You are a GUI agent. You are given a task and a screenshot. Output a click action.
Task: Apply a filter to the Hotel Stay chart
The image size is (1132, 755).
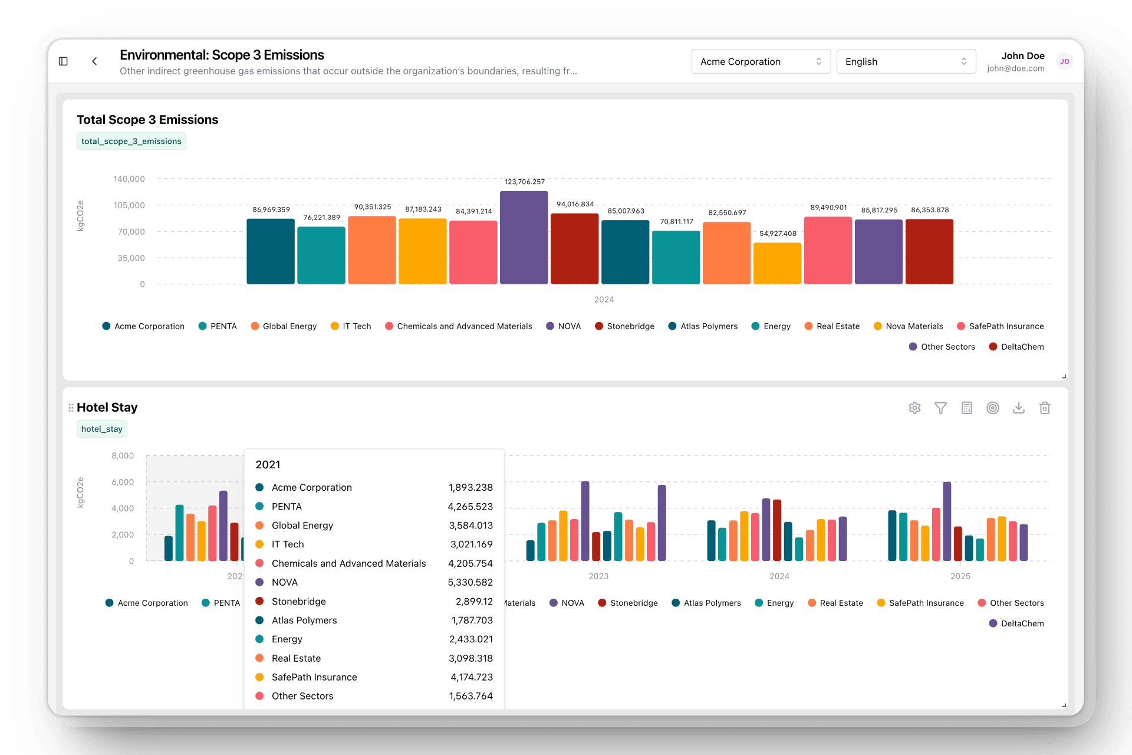pyautogui.click(x=940, y=408)
